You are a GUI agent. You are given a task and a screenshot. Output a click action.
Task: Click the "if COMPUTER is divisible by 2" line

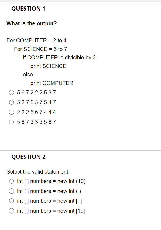tap(60, 57)
